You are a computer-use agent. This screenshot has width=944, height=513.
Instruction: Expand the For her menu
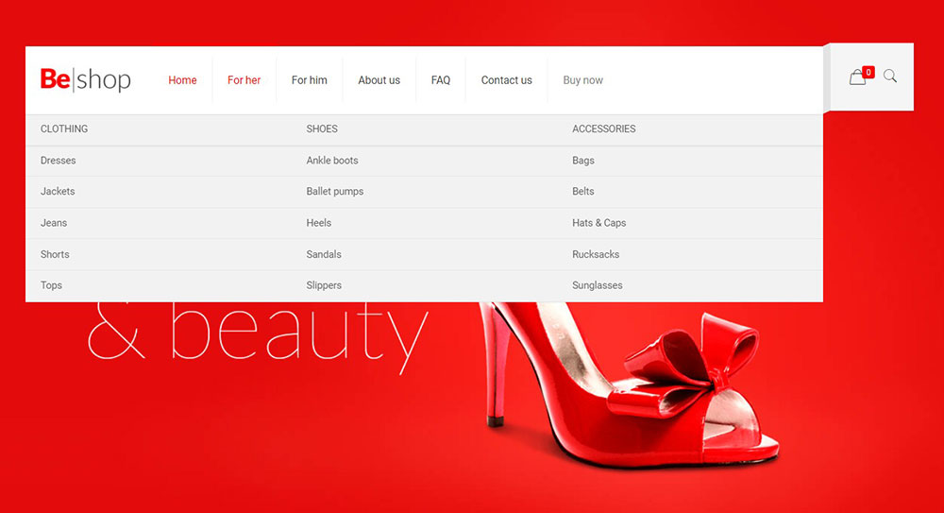[244, 80]
